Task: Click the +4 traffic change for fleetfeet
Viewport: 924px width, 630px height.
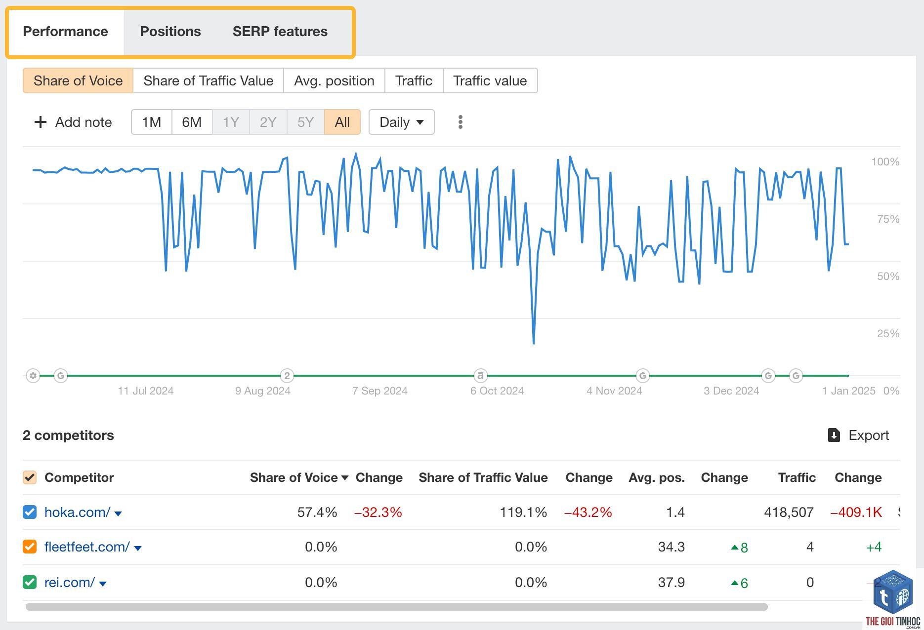Action: click(874, 547)
